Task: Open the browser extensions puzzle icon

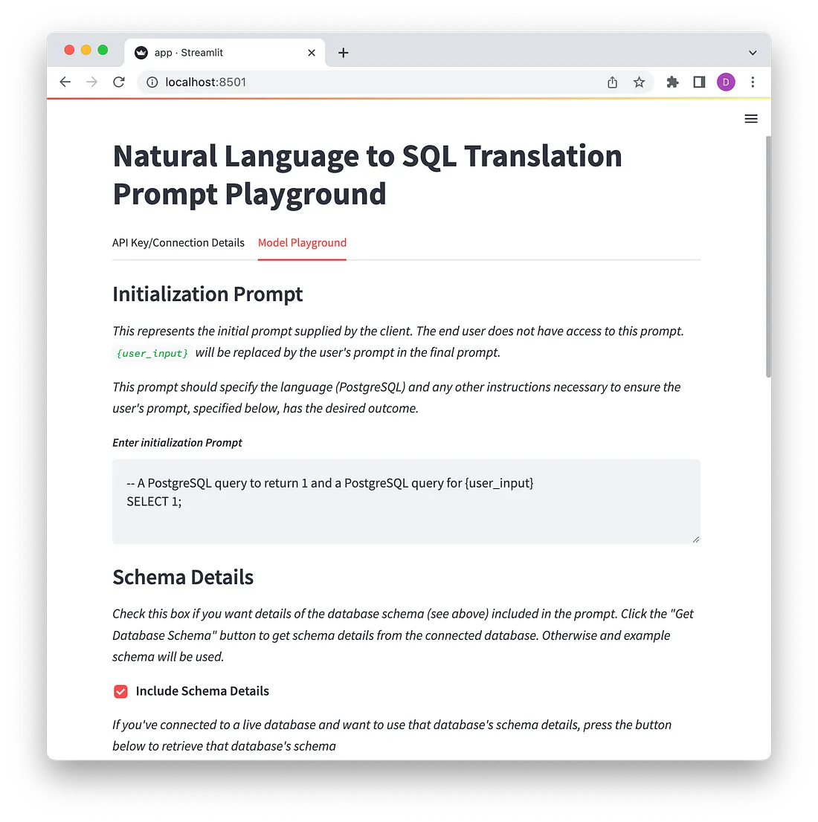Action: point(672,82)
